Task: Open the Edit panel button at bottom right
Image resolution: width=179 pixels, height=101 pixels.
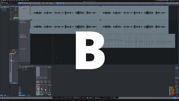Action: click(x=172, y=98)
